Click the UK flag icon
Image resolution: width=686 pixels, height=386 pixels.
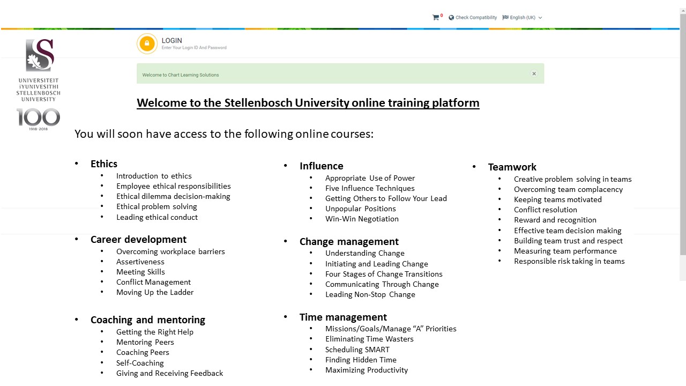tap(505, 18)
